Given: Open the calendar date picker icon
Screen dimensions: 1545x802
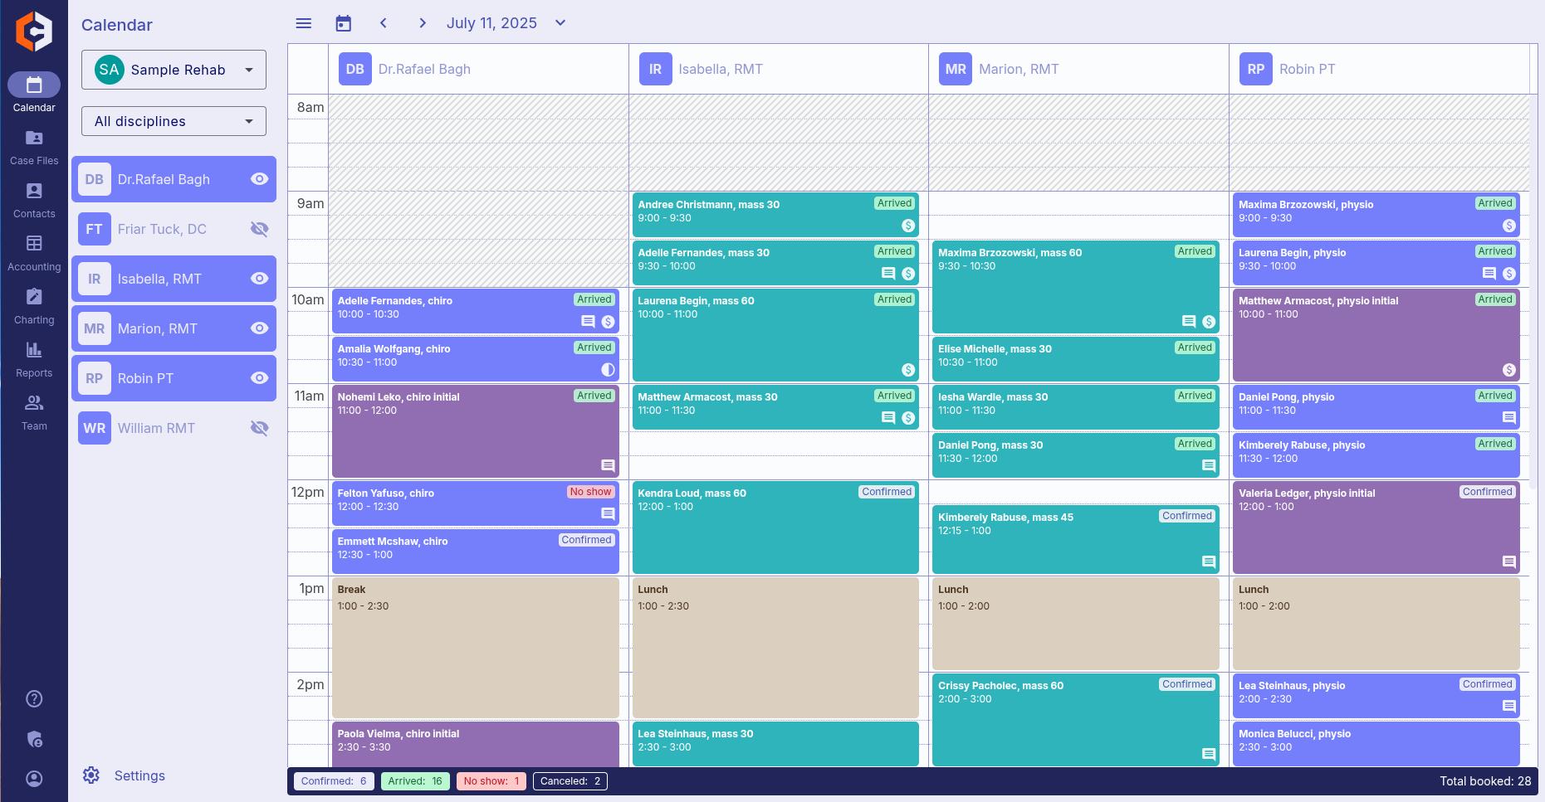Looking at the screenshot, I should pyautogui.click(x=344, y=23).
